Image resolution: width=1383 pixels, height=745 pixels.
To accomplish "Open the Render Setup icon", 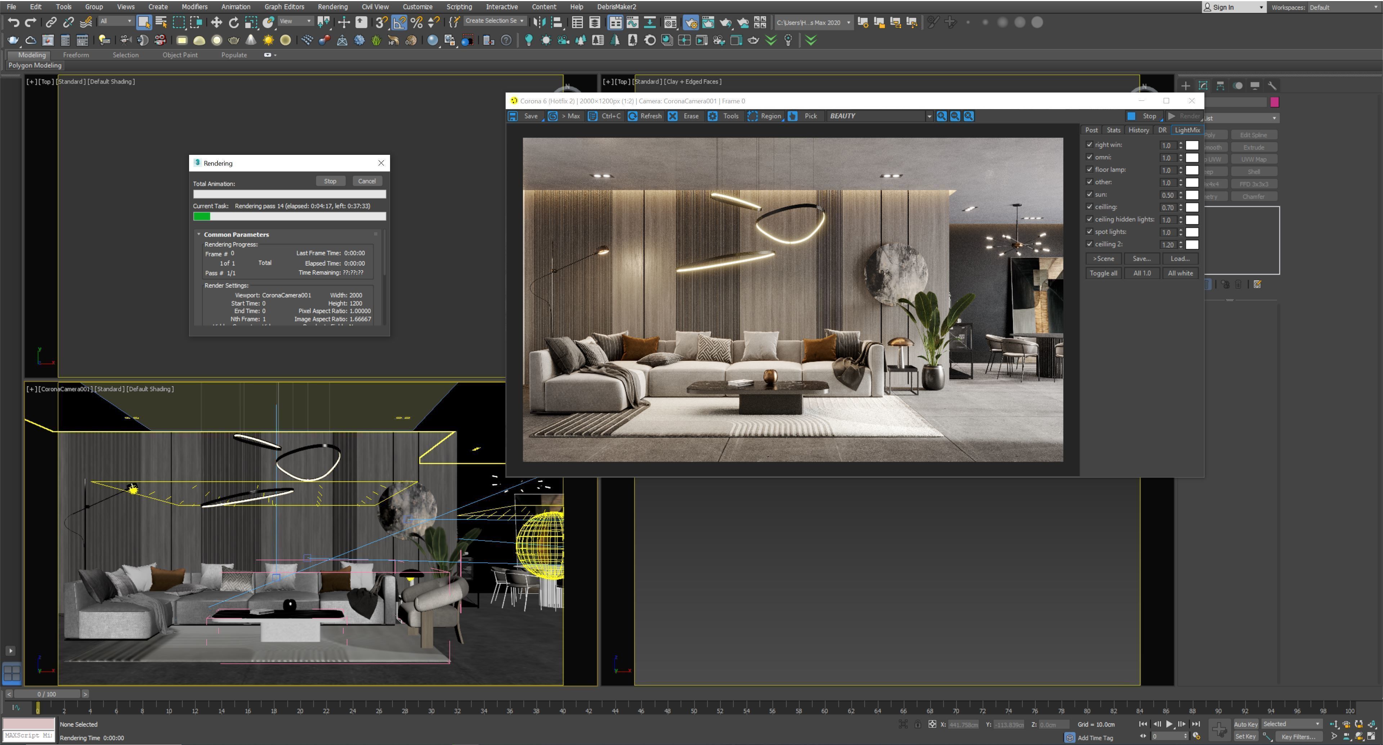I will (x=691, y=22).
